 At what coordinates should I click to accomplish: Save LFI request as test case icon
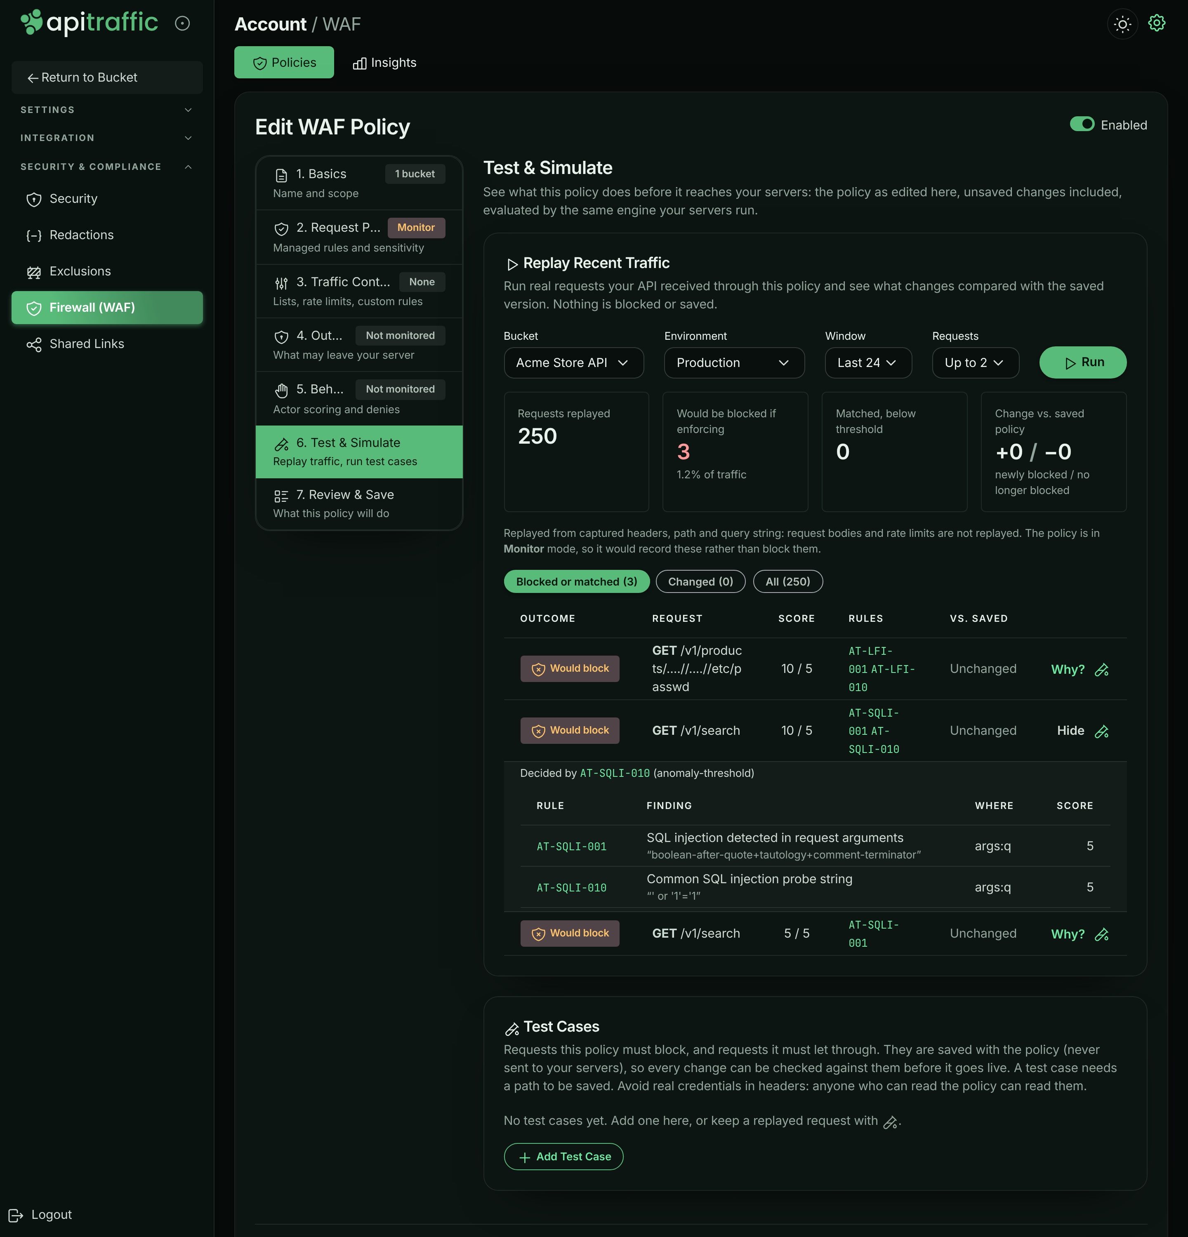tap(1101, 670)
